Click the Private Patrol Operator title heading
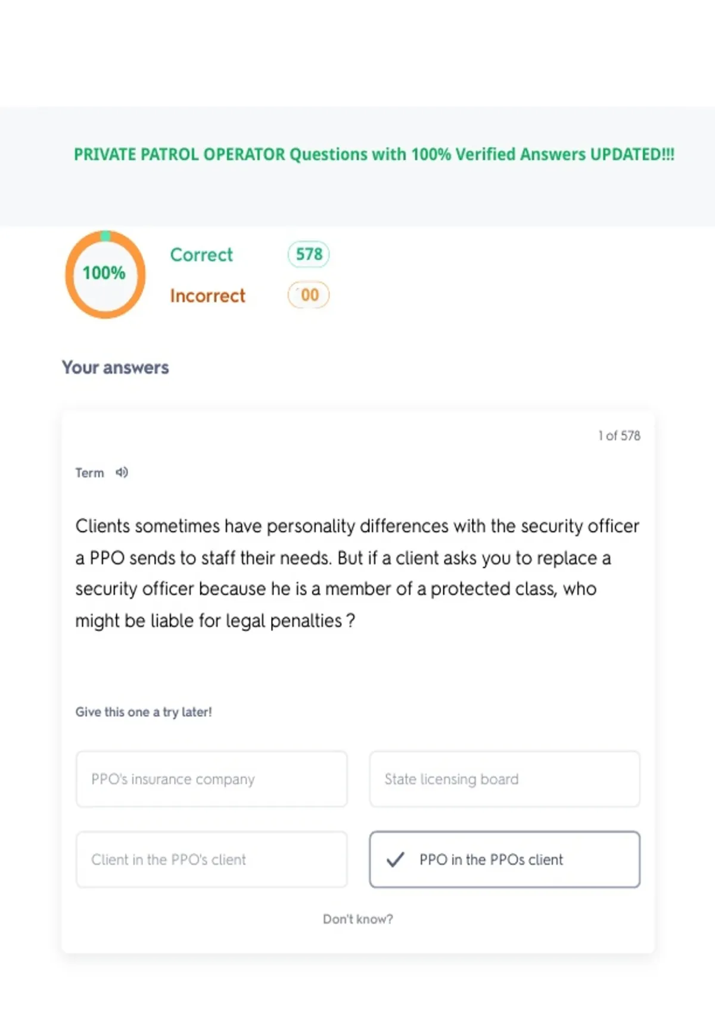 (374, 154)
